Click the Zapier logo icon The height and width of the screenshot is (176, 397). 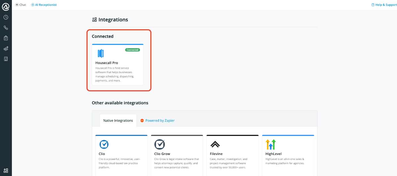click(142, 121)
